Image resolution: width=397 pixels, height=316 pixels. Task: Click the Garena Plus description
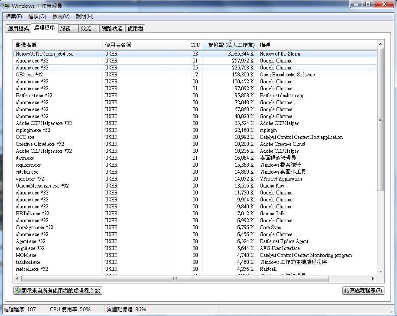click(x=272, y=186)
